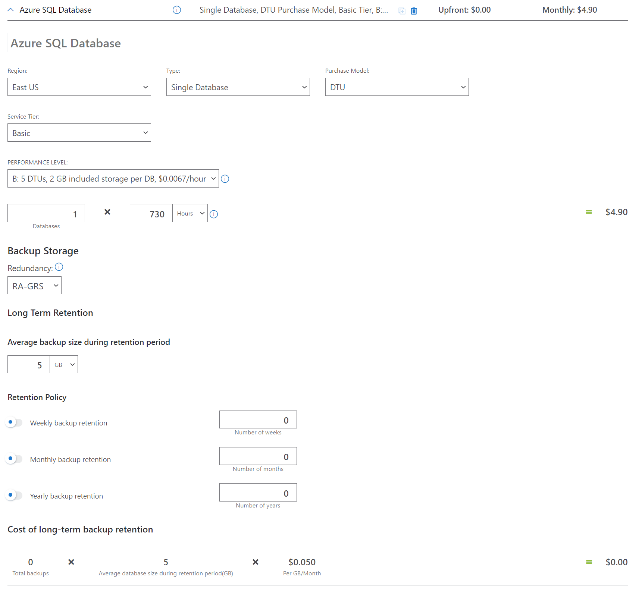
Task: Click the Total backups value 0
Action: coord(31,562)
